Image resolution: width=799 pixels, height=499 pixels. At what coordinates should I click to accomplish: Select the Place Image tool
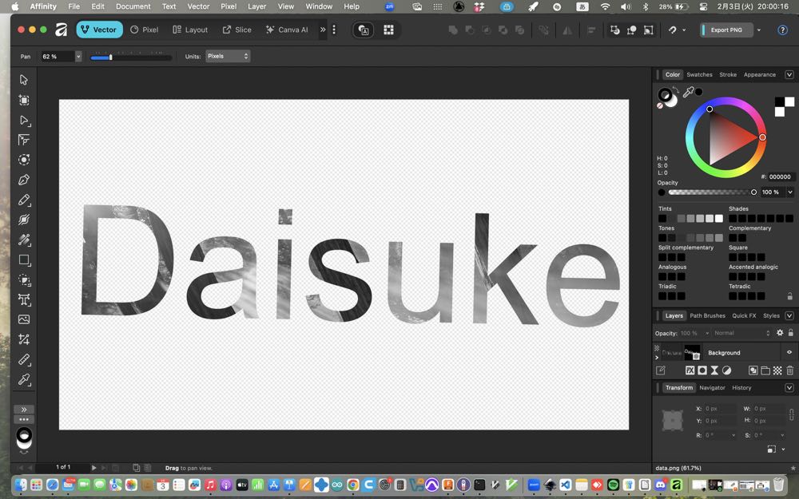click(24, 319)
